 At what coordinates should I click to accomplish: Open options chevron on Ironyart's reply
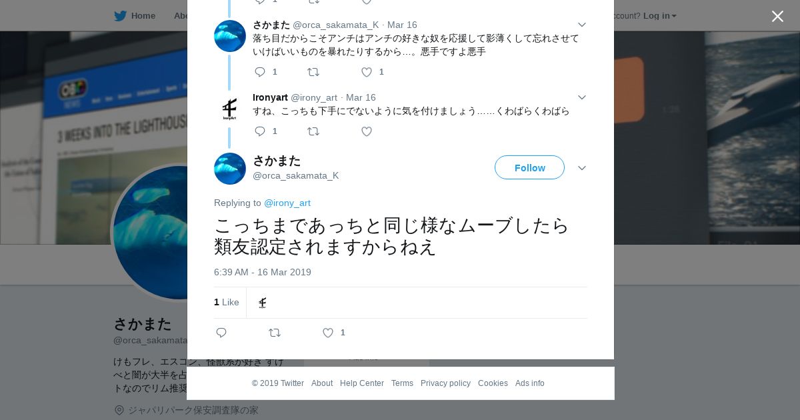pos(582,97)
